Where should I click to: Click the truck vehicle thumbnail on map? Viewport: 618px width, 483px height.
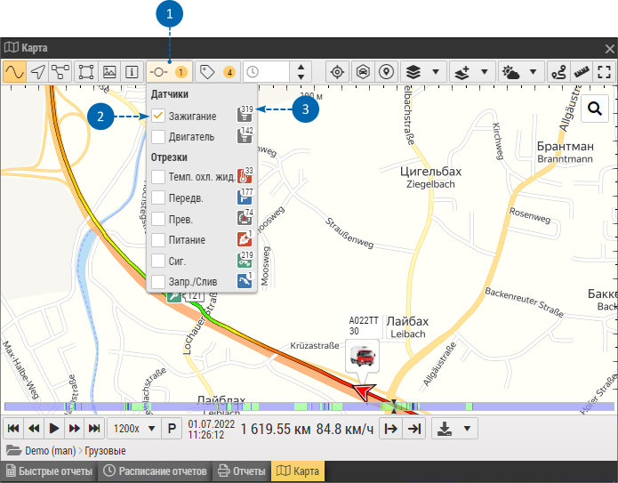362,356
